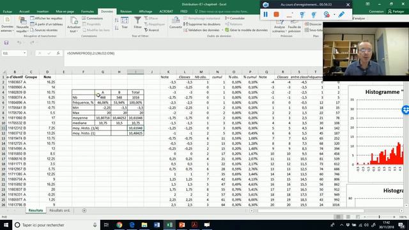The height and width of the screenshot is (230, 409).
Task: Switch to Page Break Preview in status bar
Action: click(358, 217)
